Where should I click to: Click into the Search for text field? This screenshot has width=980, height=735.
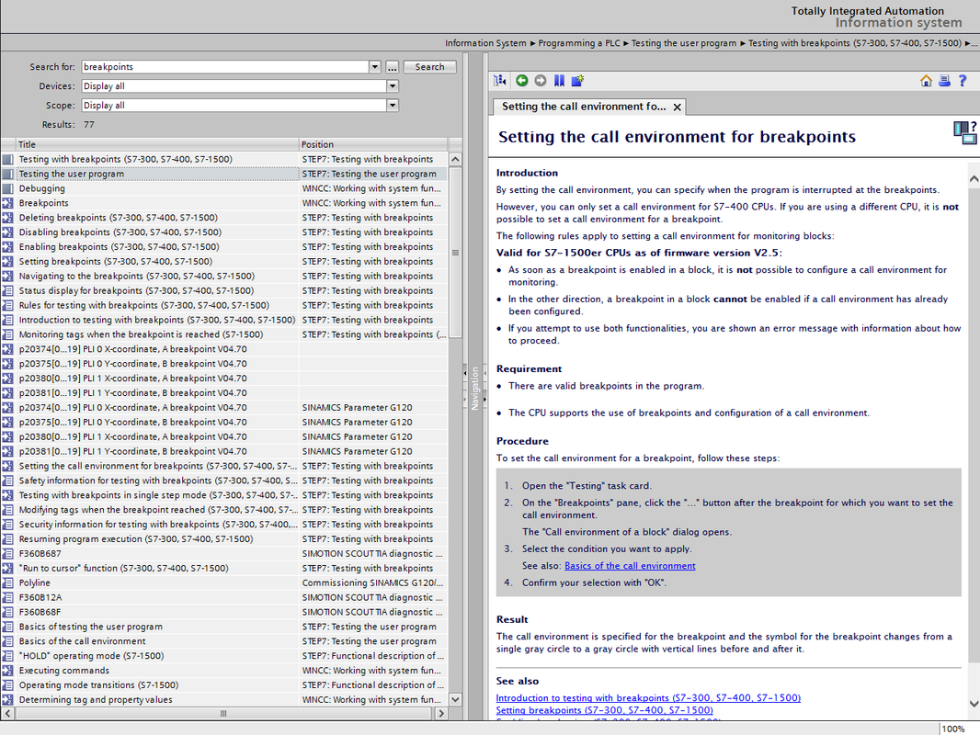[x=225, y=67]
